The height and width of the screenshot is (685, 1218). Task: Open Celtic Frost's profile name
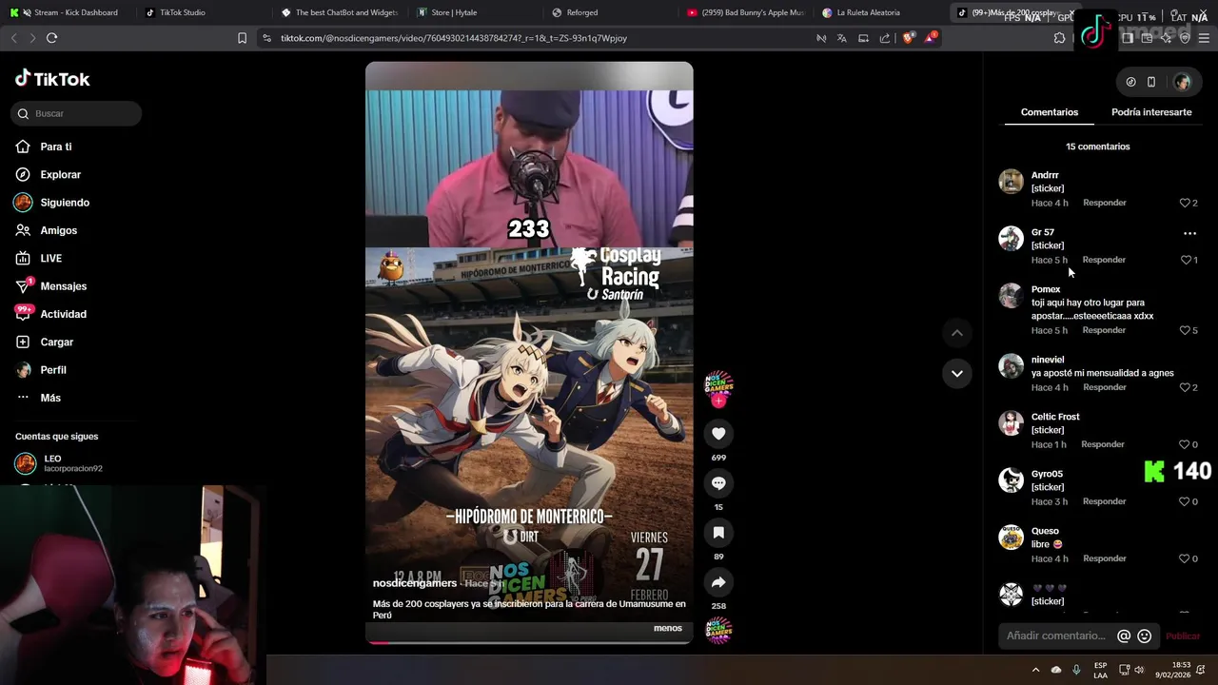pyautogui.click(x=1055, y=417)
